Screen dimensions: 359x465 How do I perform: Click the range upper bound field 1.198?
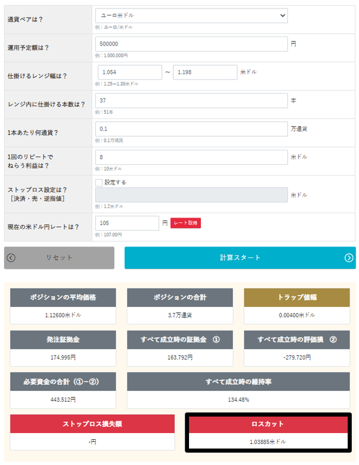coord(205,72)
